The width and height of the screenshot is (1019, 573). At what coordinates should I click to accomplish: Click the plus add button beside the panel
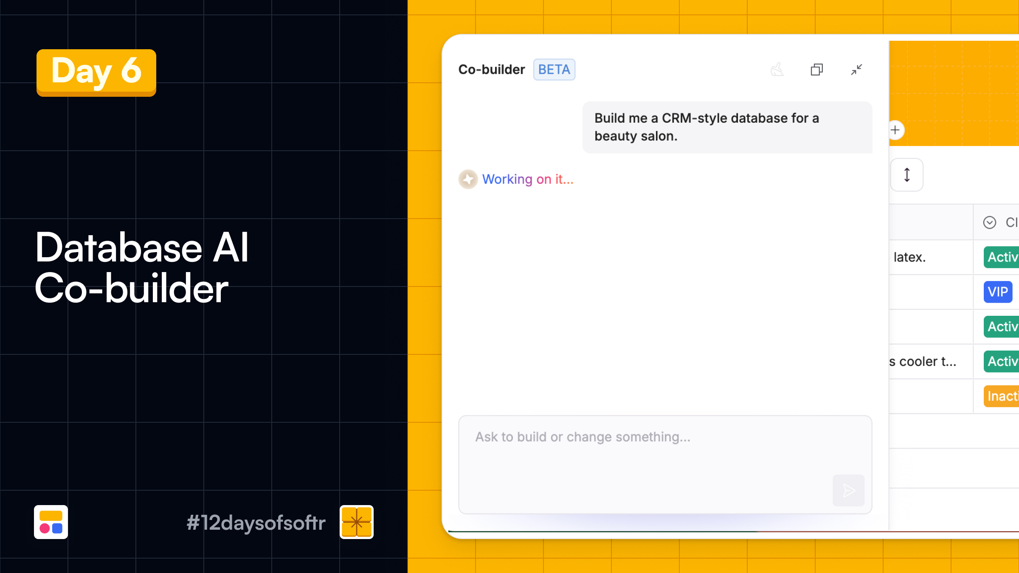point(895,130)
